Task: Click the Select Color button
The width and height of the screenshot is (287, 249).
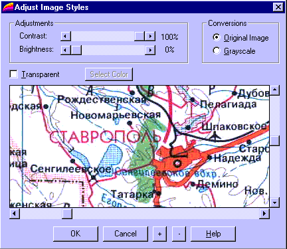Action: point(109,74)
